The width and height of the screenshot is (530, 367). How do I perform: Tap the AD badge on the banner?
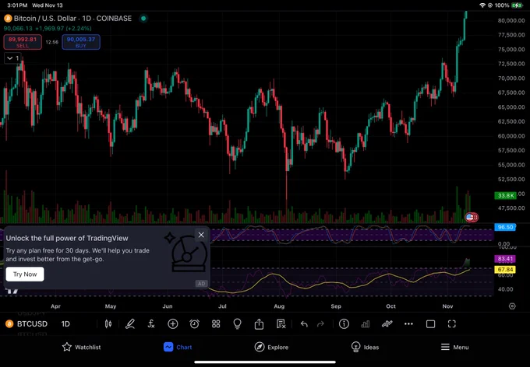pos(201,284)
